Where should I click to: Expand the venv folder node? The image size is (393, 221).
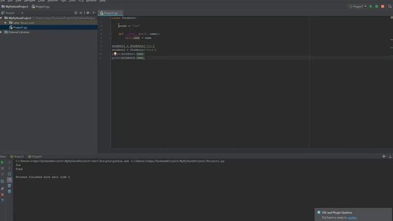(6, 23)
